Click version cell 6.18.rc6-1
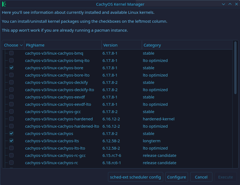This screenshot has height=185, width=240. tap(111, 163)
